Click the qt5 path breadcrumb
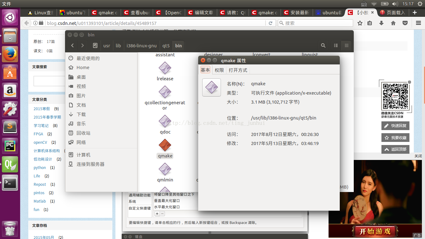The width and height of the screenshot is (425, 239). [x=166, y=45]
